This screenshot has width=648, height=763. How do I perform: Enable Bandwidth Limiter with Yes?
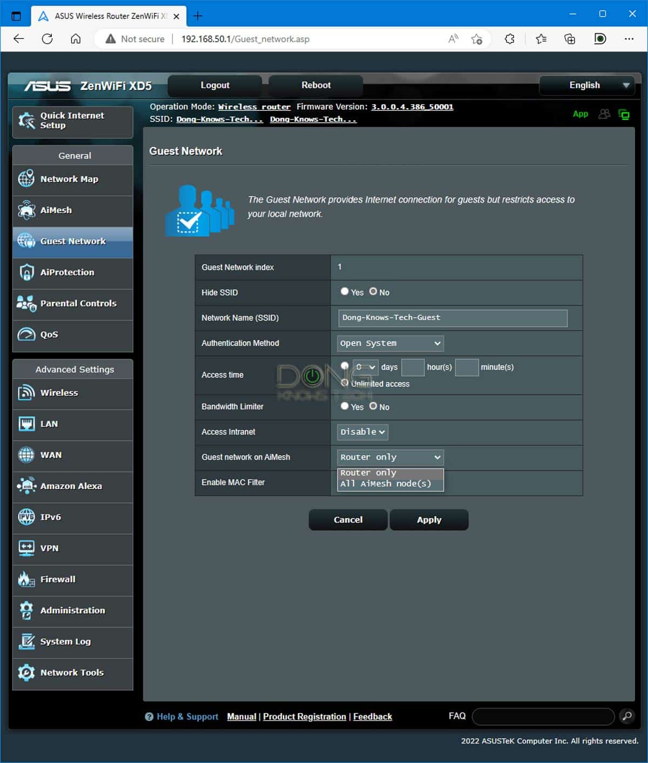tap(345, 406)
